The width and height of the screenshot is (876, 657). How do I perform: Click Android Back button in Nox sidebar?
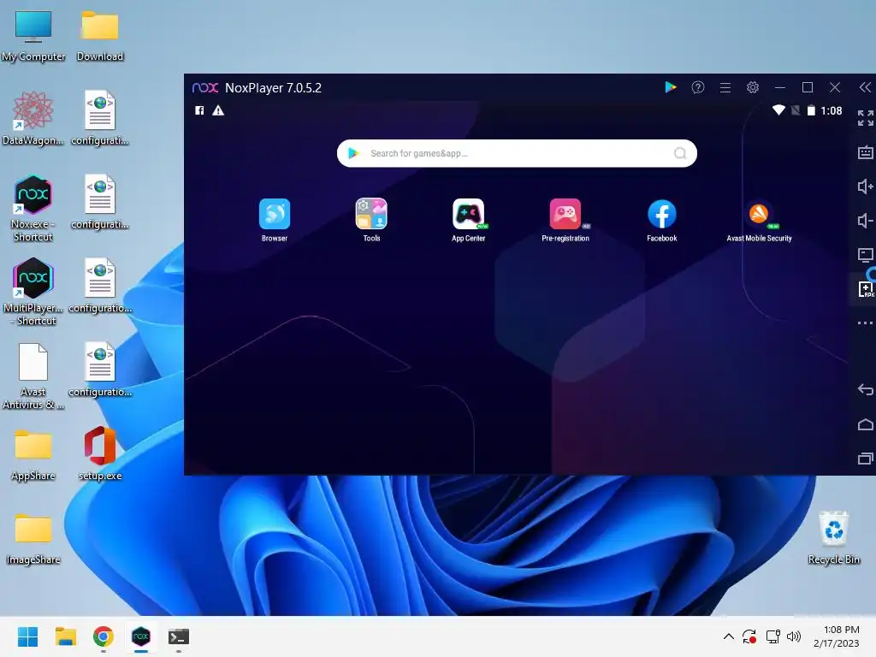pyautogui.click(x=865, y=389)
